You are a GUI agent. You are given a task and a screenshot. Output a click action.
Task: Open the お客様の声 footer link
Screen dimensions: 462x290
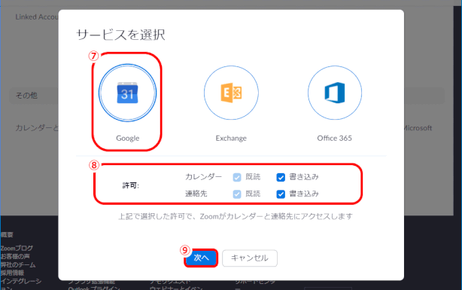15,256
